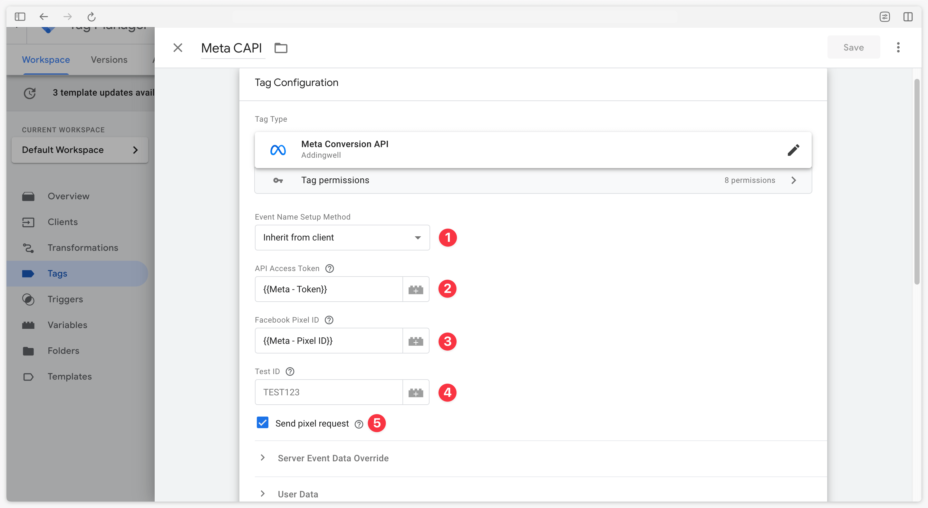
Task: Toggle browser split view icon
Action: click(908, 16)
